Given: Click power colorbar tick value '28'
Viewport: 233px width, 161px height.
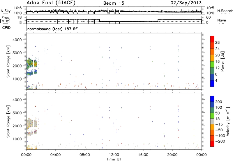Looking at the screenshot, I should coord(217,42).
